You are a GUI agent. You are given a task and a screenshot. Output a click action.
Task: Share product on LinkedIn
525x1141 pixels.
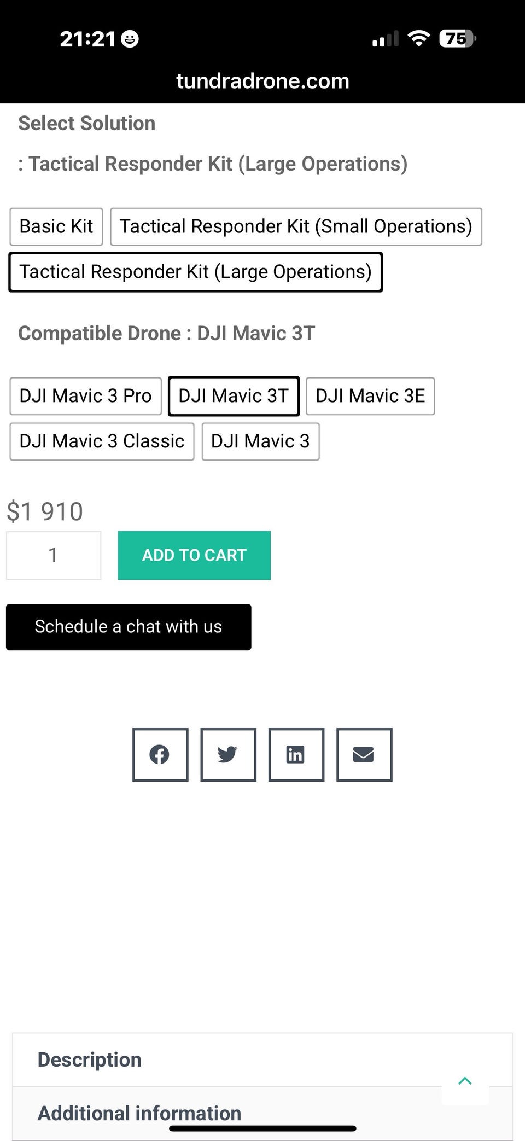coord(296,754)
